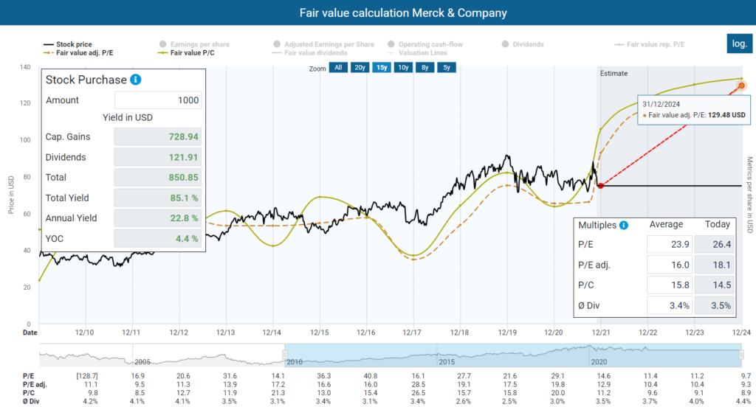The image size is (756, 407).
Task: Enable Adjusted Earnings per Share series
Action: [x=323, y=44]
